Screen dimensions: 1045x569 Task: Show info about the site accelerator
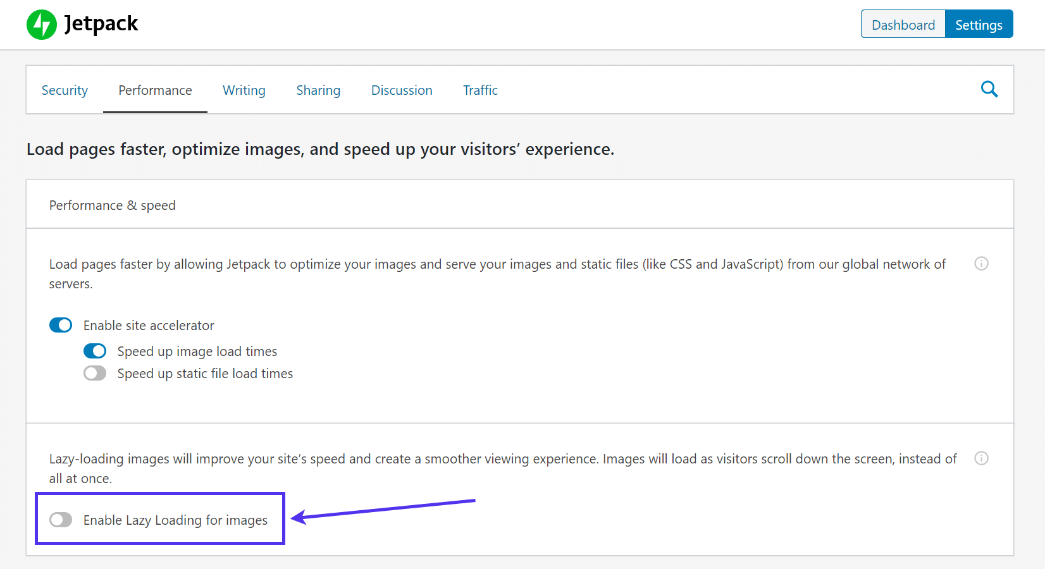pos(981,264)
